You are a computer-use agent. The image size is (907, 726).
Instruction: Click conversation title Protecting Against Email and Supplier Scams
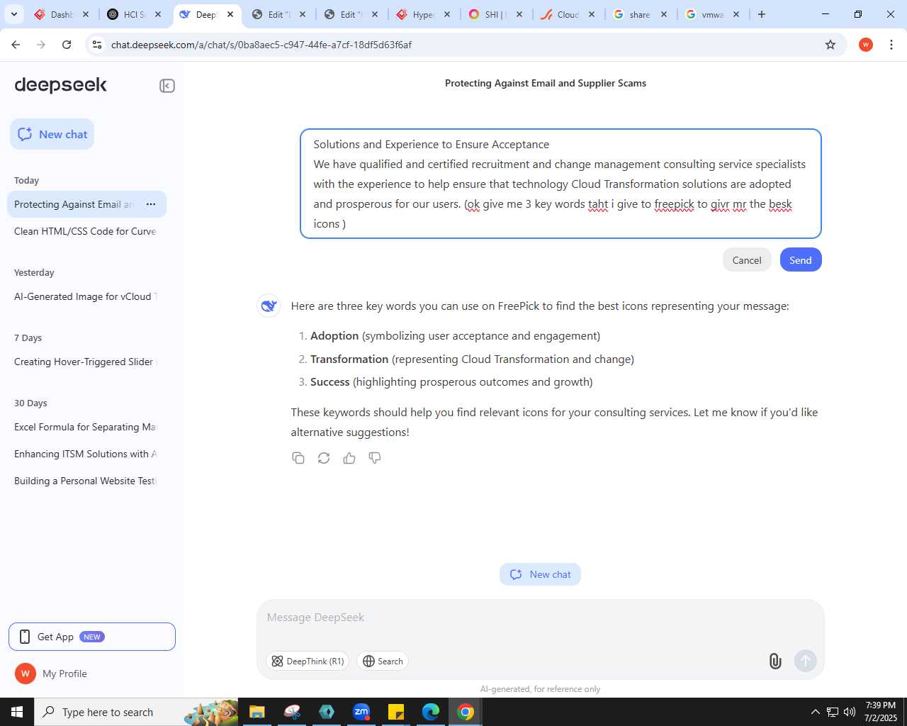point(545,83)
